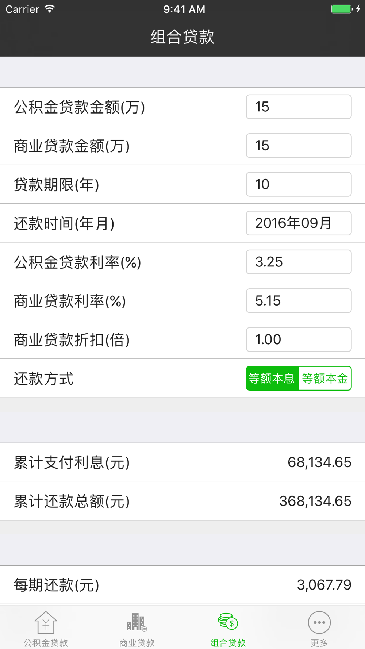Edit the 贷款期限 years field
This screenshot has height=649, width=365.
click(x=299, y=184)
